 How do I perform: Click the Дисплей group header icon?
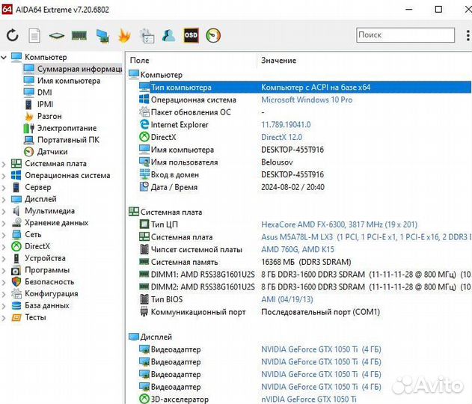pos(134,337)
